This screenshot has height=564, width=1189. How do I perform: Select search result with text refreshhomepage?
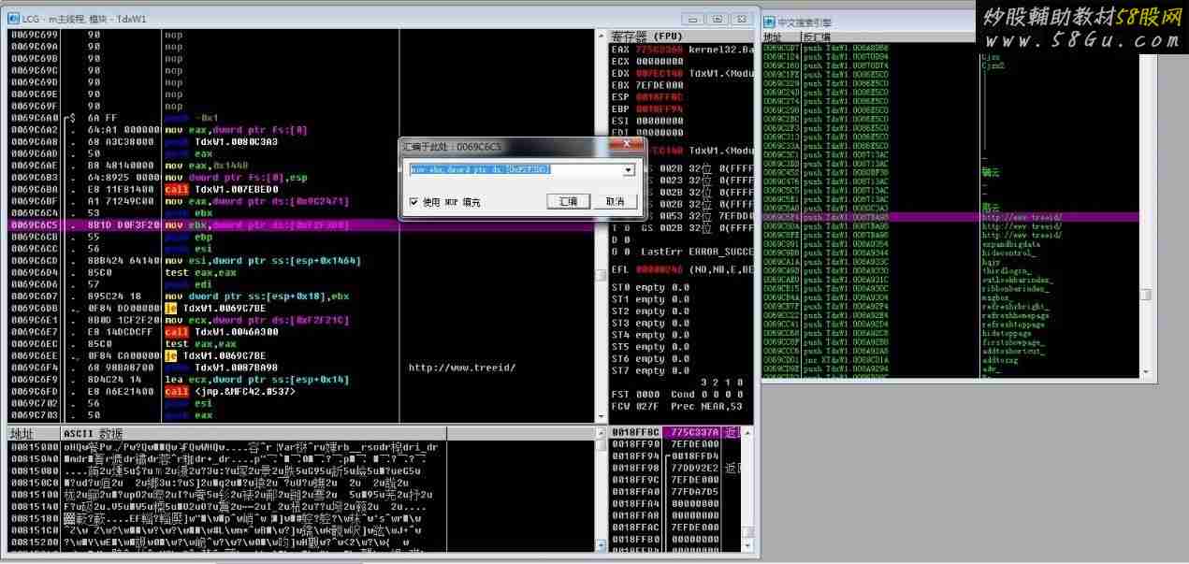tap(950, 315)
